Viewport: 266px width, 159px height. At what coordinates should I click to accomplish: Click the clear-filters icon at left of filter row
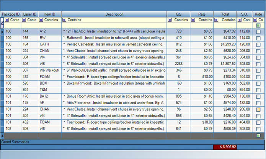tap(2, 23)
